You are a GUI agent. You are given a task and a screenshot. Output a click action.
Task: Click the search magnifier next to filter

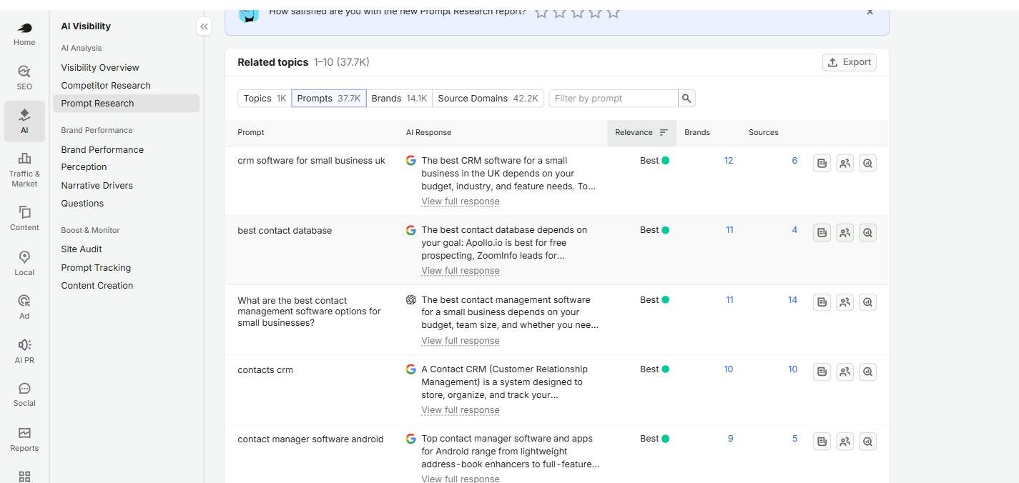click(x=686, y=99)
